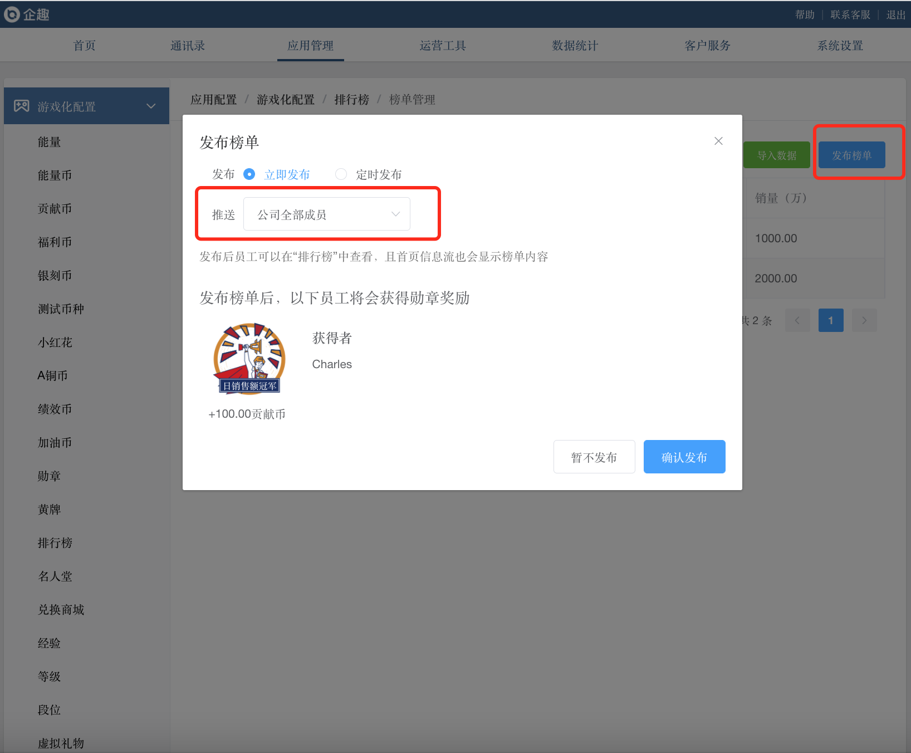The width and height of the screenshot is (911, 753).
Task: Select 绩效币 in sidebar
Action: pos(55,409)
